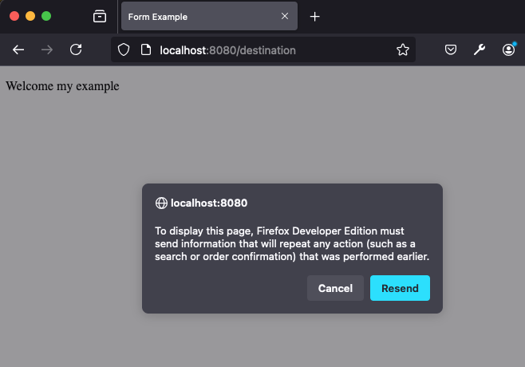Close the Form Example tab

click(285, 16)
